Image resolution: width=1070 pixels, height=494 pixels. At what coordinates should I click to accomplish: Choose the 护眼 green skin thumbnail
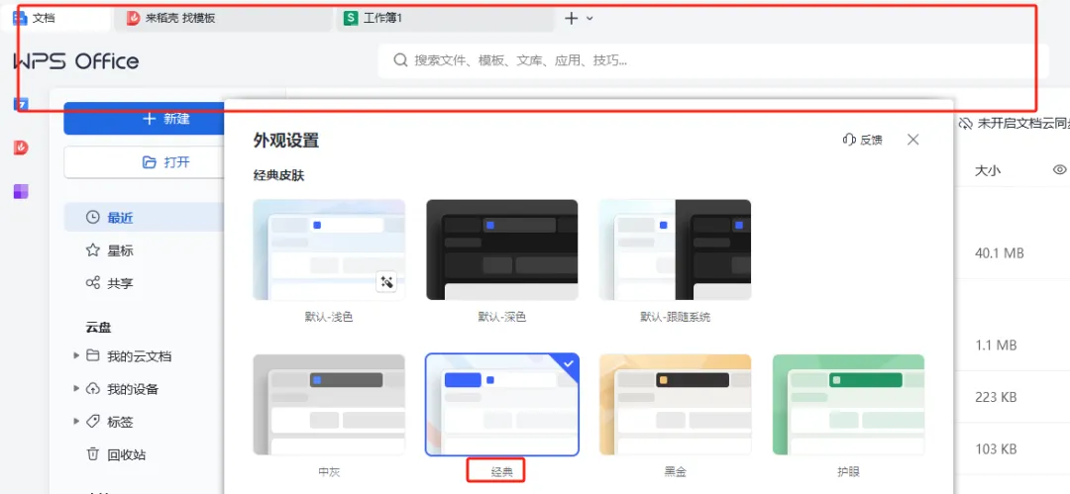pyautogui.click(x=848, y=405)
